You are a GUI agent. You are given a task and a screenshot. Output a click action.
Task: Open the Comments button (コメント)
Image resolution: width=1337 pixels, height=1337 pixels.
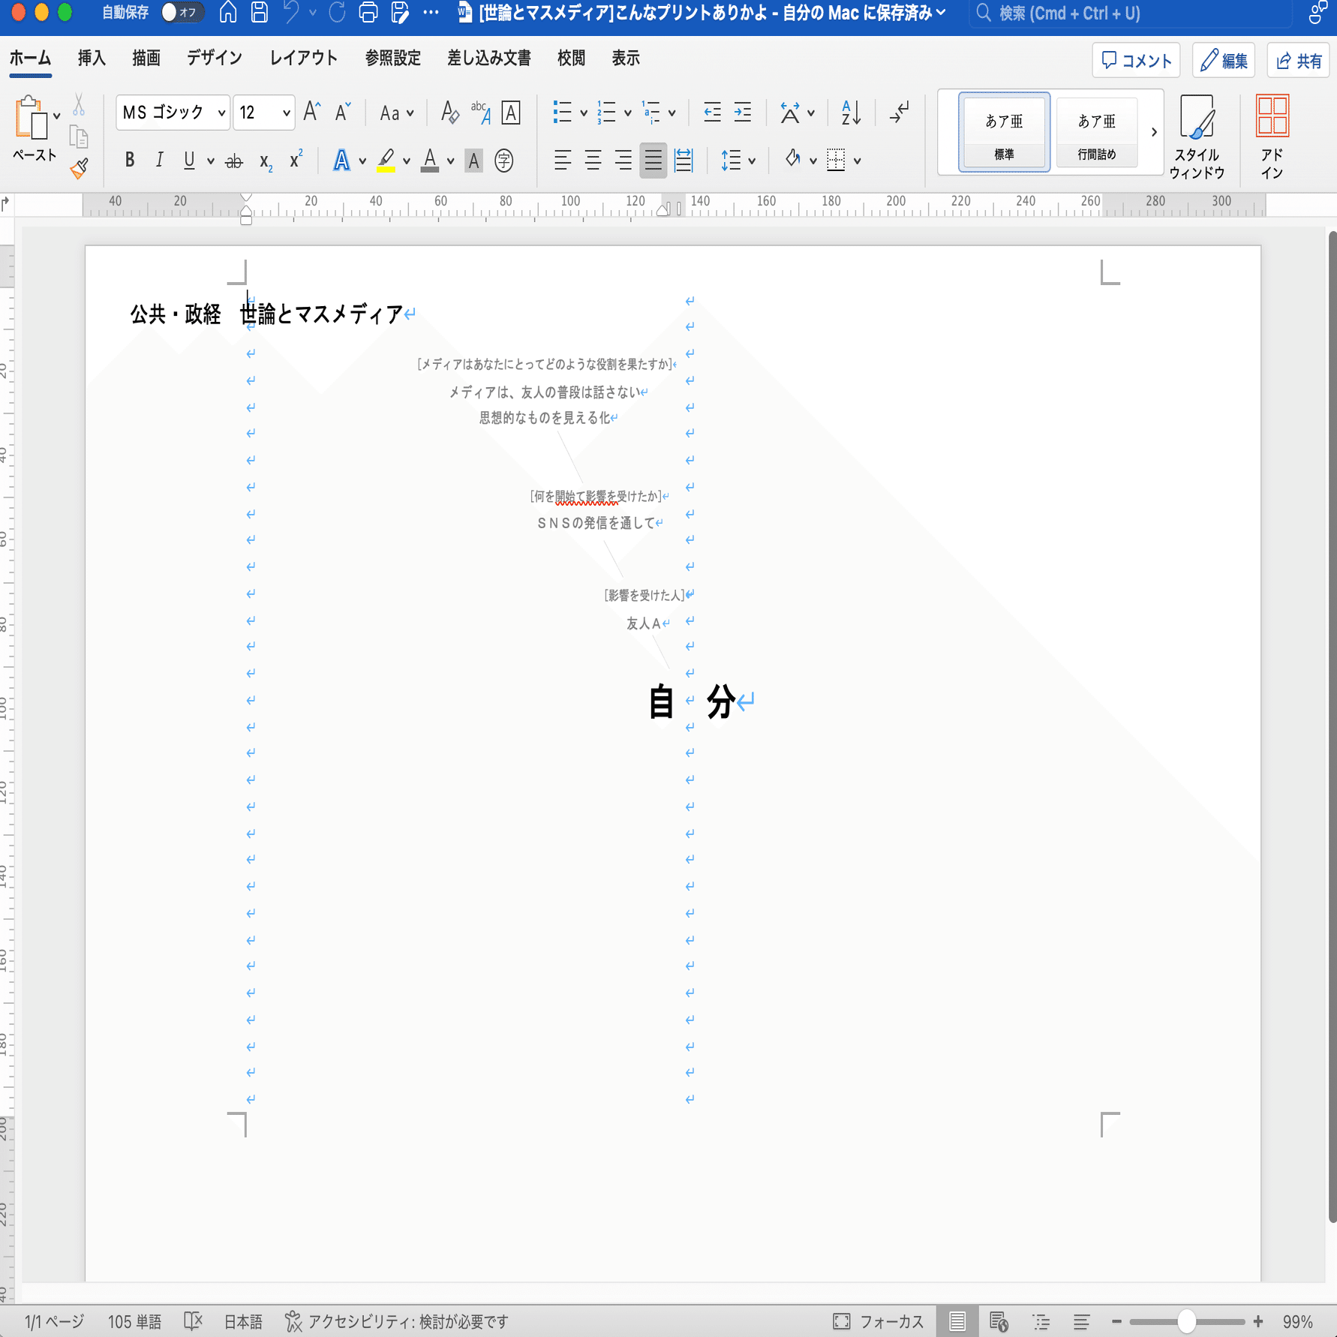pos(1136,60)
